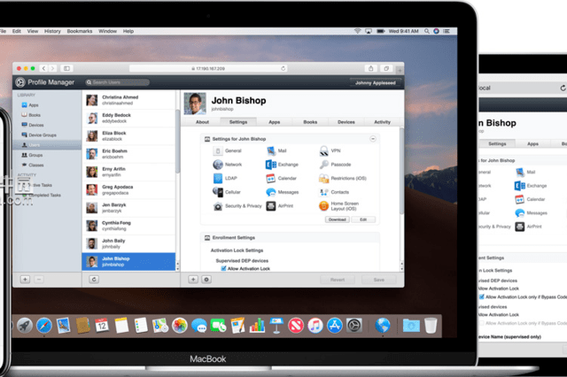Click the details pane vertical scrollbar

click(x=401, y=170)
